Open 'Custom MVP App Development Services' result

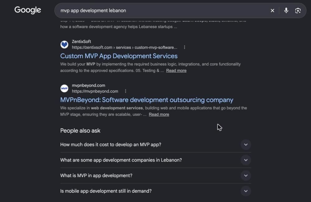[119, 56]
